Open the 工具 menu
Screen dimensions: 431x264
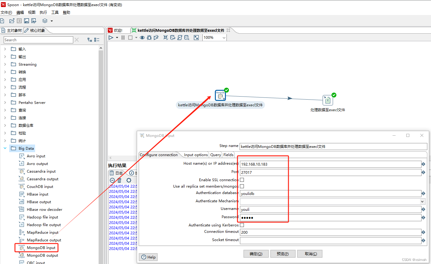(x=55, y=13)
